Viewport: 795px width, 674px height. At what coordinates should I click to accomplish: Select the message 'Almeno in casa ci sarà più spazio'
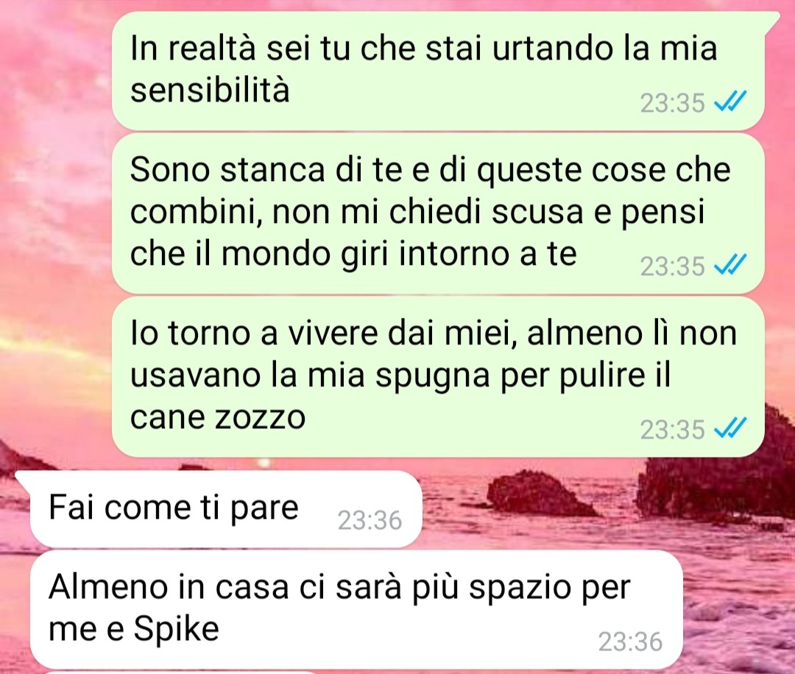coord(356,609)
